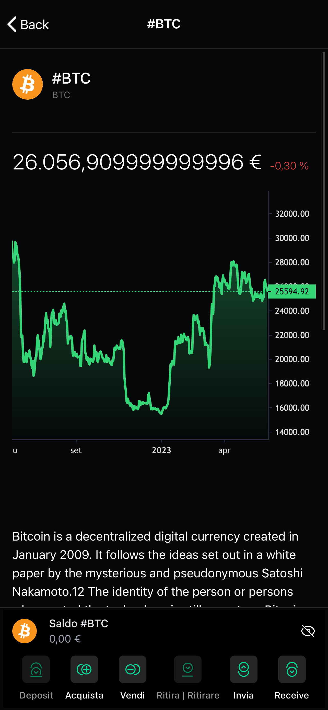Click the 25594.92 current price label on chart

pos(292,291)
